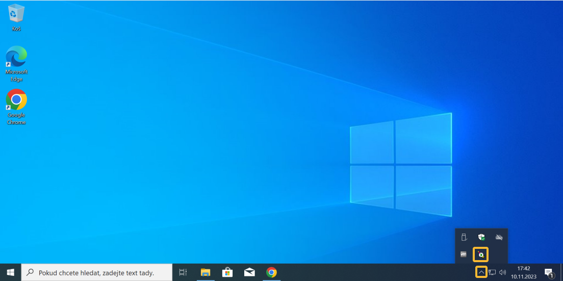Image resolution: width=563 pixels, height=281 pixels.
Task: Select the Microsoft Edge desktop shortcut
Action: coord(16,63)
